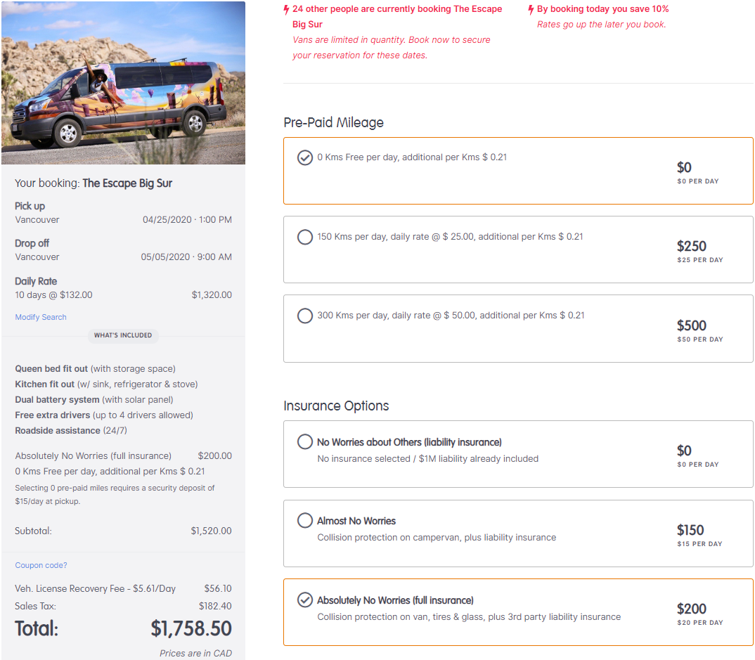
Task: Open the Coupon code link
Action: pos(41,565)
